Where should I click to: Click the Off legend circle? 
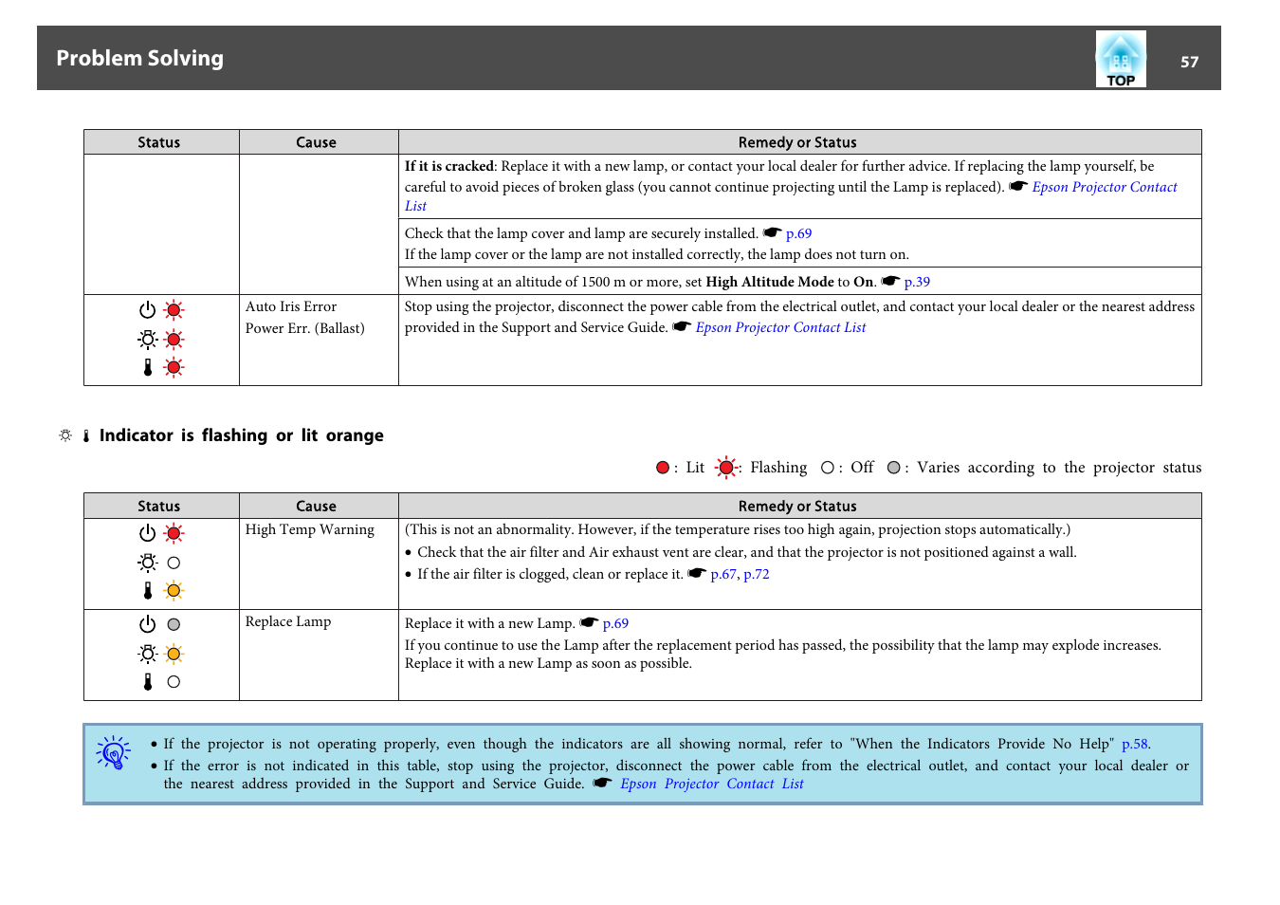point(828,468)
